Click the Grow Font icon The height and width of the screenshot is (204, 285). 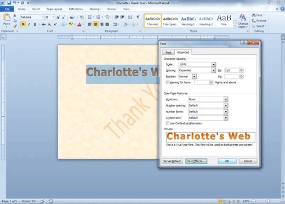pyautogui.click(x=58, y=18)
